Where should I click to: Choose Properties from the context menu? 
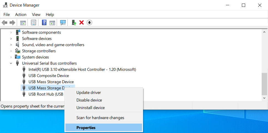(x=104, y=128)
